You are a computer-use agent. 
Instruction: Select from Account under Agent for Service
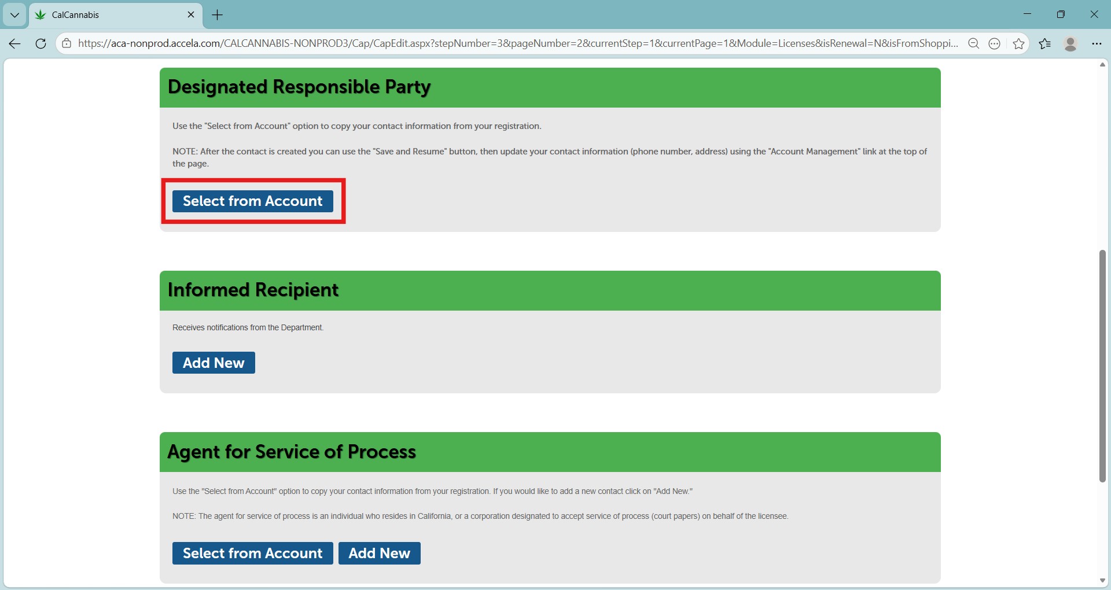click(253, 553)
